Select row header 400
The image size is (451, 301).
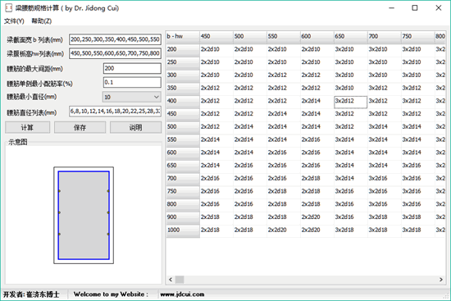183,103
